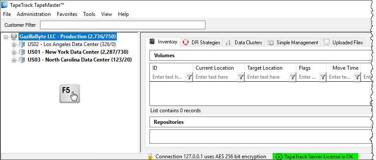This screenshot has height=160, width=376.
Task: Open the Tools menu
Action: pyautogui.click(x=89, y=14)
